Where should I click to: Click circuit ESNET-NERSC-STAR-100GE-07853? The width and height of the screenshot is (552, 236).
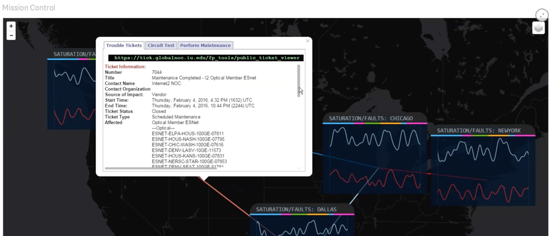pos(189,161)
